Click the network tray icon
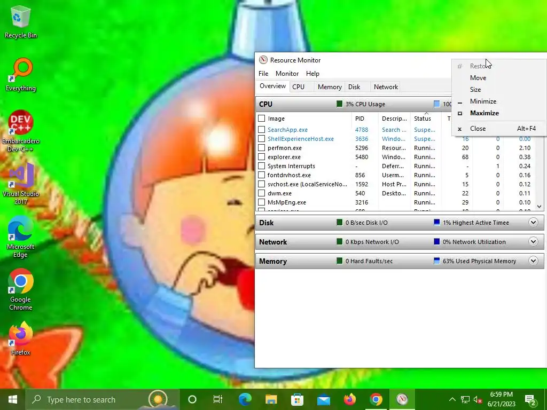Image resolution: width=547 pixels, height=410 pixels. [x=465, y=399]
